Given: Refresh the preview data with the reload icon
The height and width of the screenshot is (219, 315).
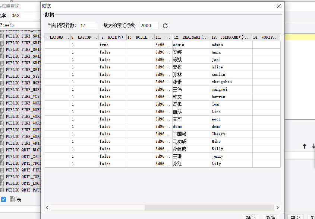Looking at the screenshot, I should click(165, 26).
